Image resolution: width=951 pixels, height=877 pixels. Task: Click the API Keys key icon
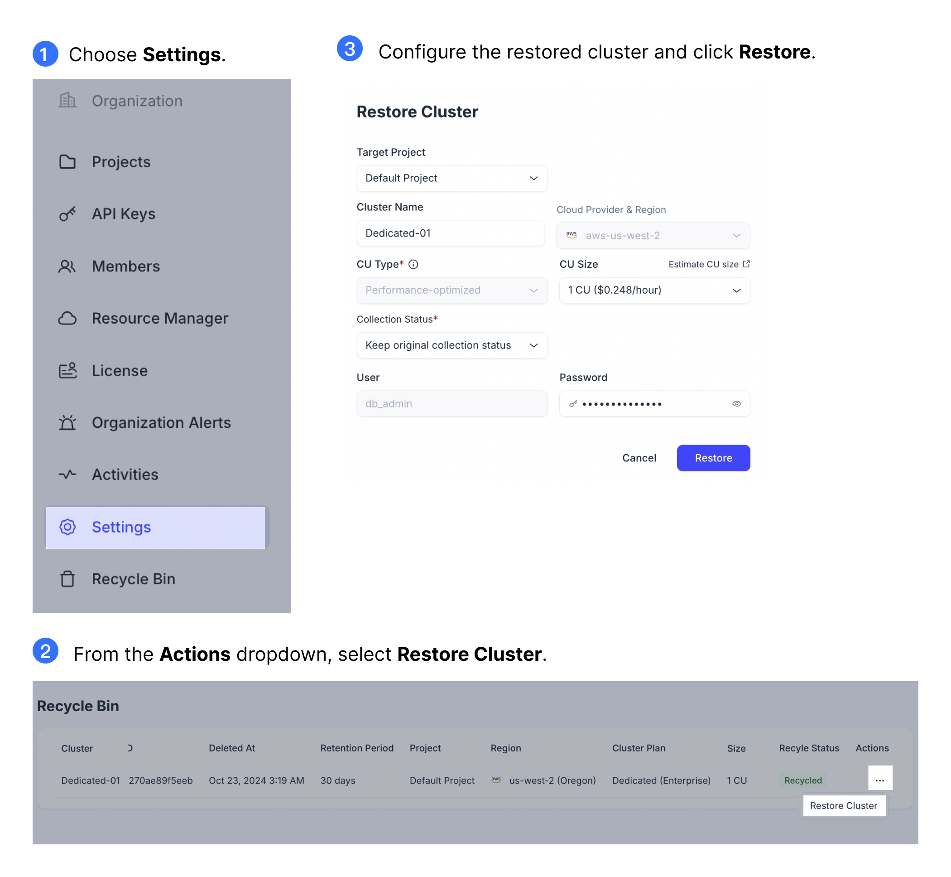[x=67, y=214]
